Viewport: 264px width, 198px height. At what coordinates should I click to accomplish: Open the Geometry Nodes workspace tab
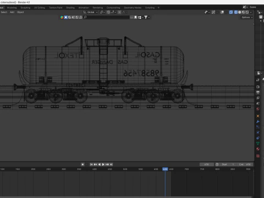(x=133, y=8)
